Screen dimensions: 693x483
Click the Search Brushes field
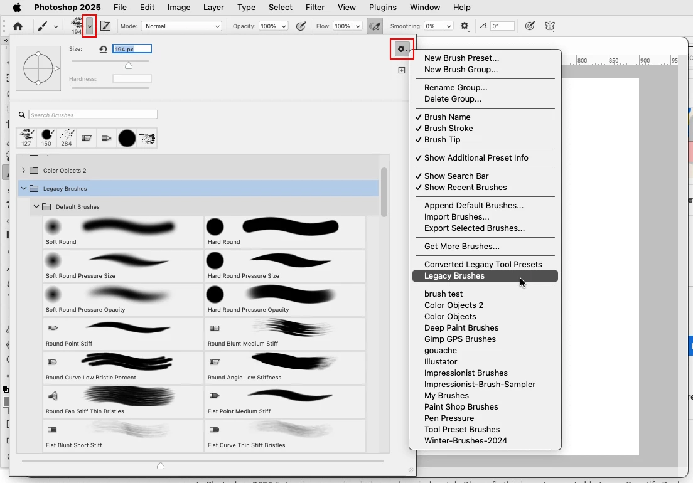[x=93, y=115]
